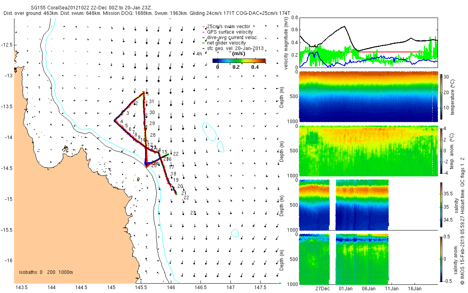Click the velocity (m/s) color scale bar
Image resolution: width=468 pixels, height=293 pixels.
pyautogui.click(x=239, y=61)
